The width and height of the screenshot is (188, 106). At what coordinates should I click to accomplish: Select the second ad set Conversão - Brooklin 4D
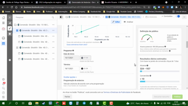pyautogui.click(x=35, y=48)
